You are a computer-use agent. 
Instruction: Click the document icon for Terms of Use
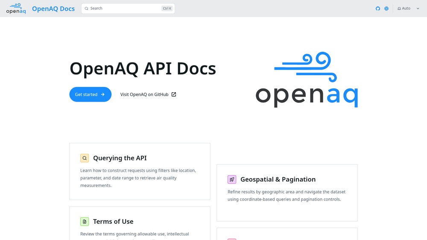pos(85,222)
